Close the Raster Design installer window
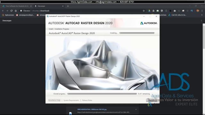205x115 pixels. [156, 16]
